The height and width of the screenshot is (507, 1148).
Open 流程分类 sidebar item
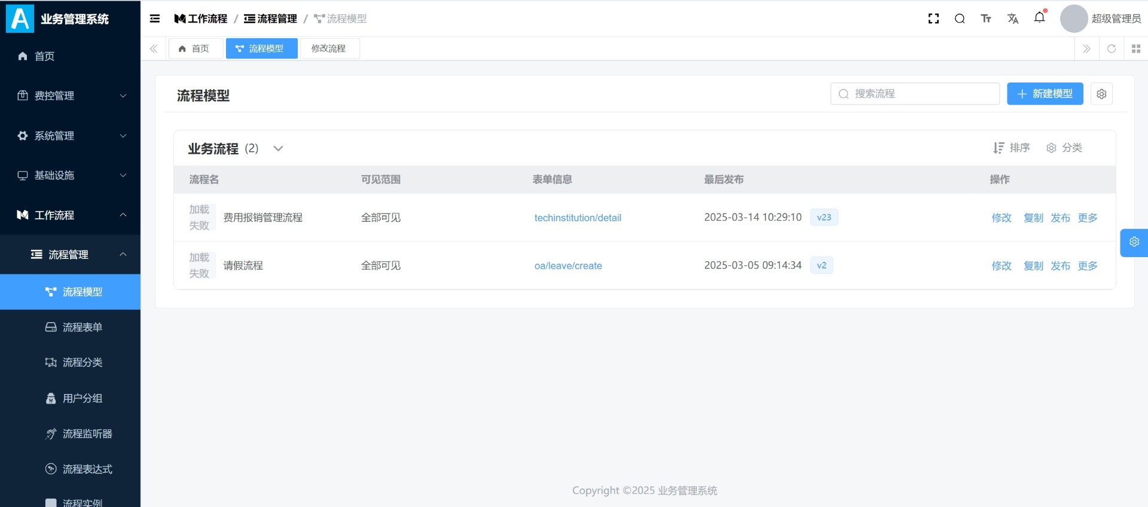(70, 362)
